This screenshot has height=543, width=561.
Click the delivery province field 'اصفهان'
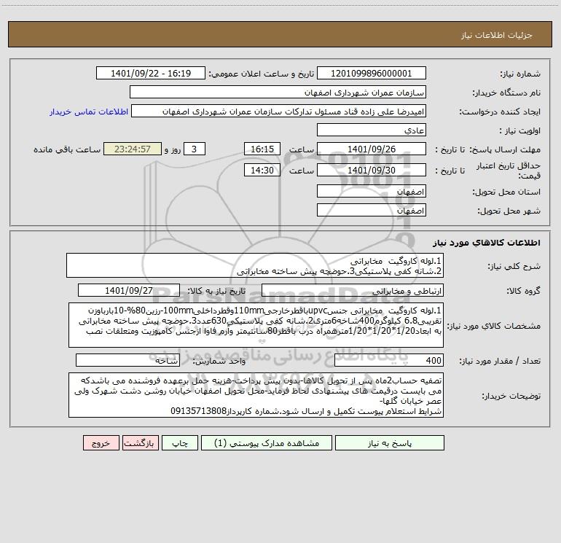pyautogui.click(x=372, y=191)
